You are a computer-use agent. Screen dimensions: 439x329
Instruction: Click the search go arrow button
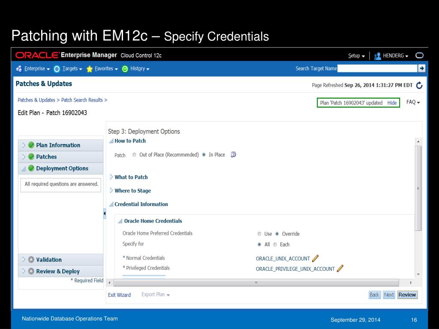point(421,68)
